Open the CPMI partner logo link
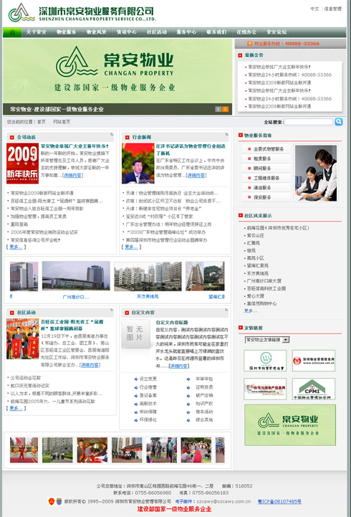The width and height of the screenshot is (351, 517). coord(314,389)
